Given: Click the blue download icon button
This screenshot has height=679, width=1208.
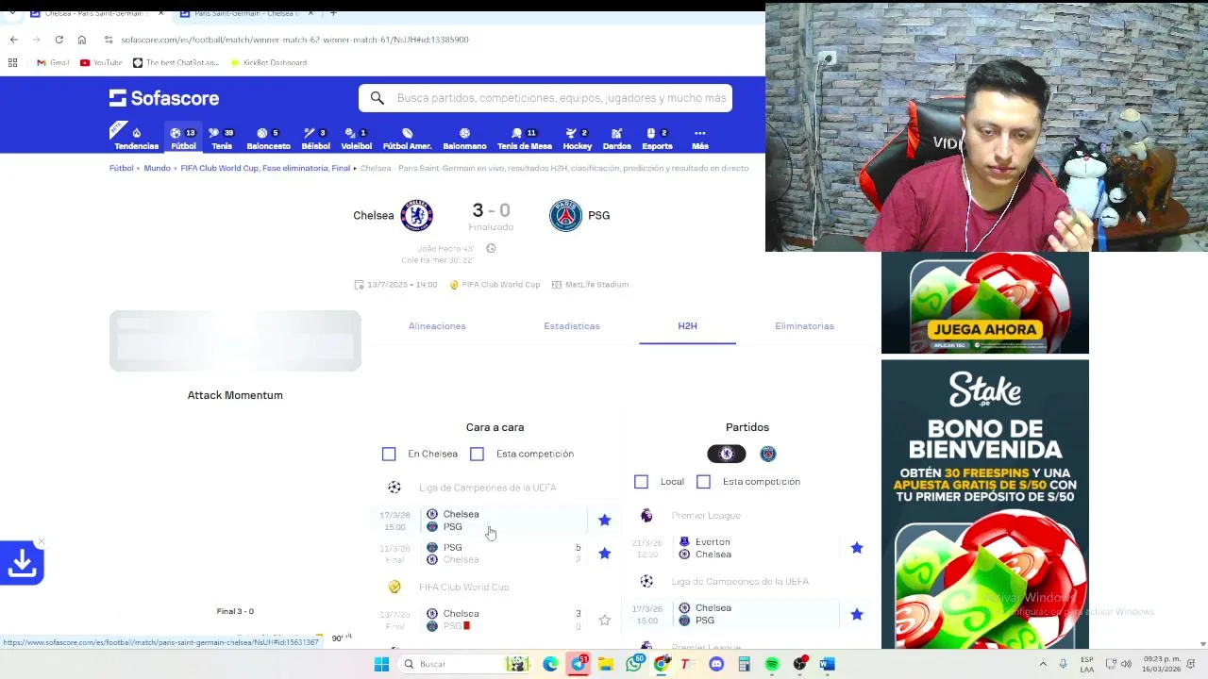Looking at the screenshot, I should (x=22, y=563).
